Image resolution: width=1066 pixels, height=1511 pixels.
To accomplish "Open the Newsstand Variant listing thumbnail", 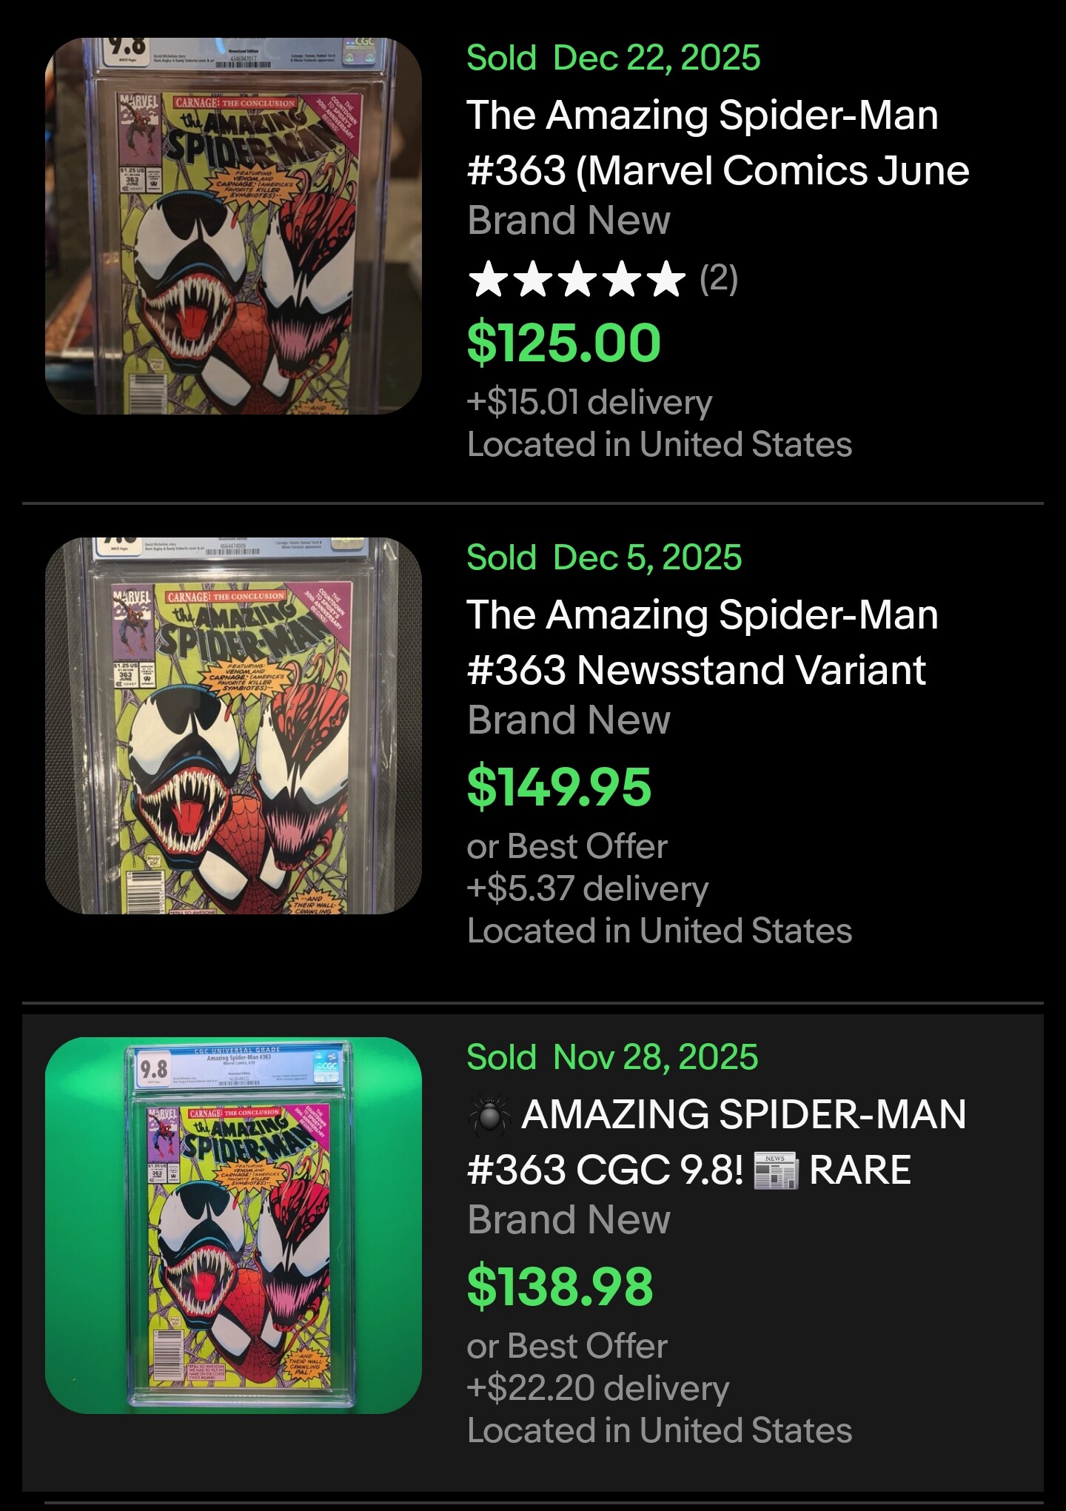I will tap(233, 726).
